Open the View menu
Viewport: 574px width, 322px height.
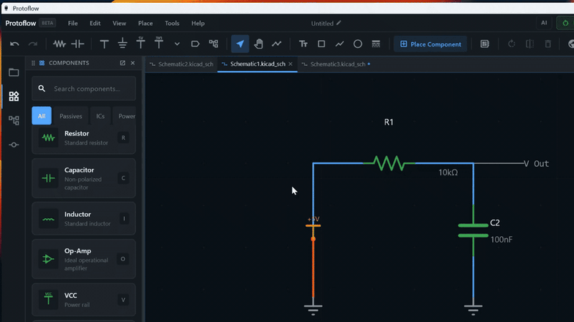tap(119, 24)
